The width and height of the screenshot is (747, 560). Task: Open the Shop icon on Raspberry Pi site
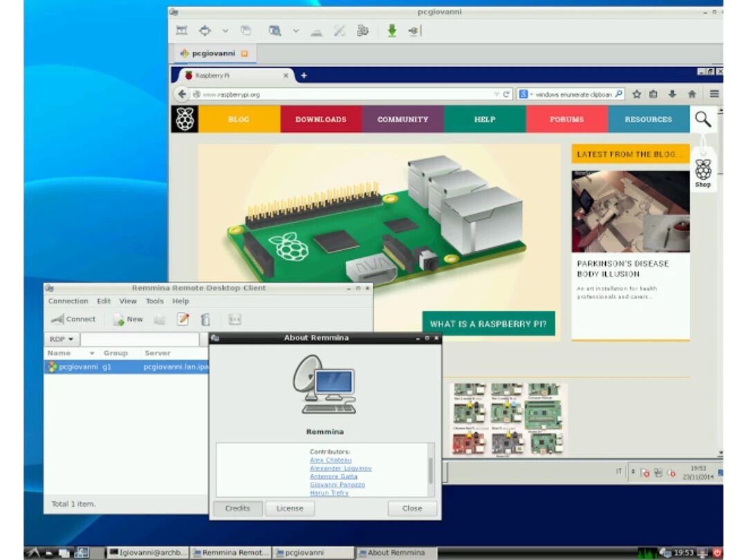(703, 174)
